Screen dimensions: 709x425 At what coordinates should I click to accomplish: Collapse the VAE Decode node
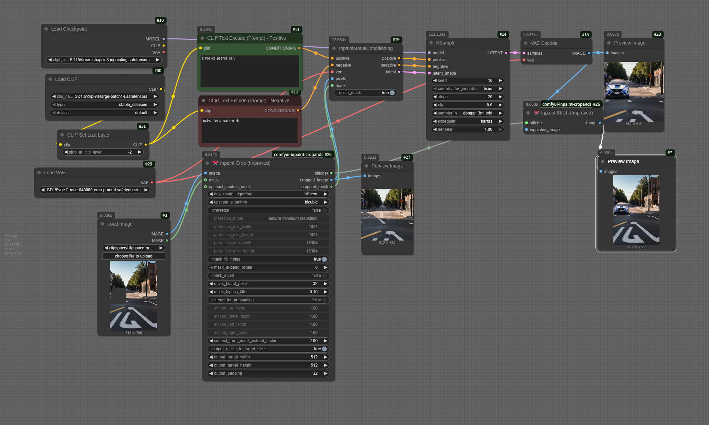[x=526, y=43]
